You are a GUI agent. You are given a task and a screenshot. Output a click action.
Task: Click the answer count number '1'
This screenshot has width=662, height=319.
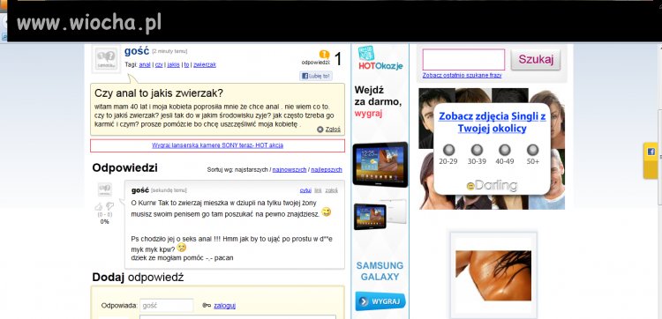pos(338,60)
